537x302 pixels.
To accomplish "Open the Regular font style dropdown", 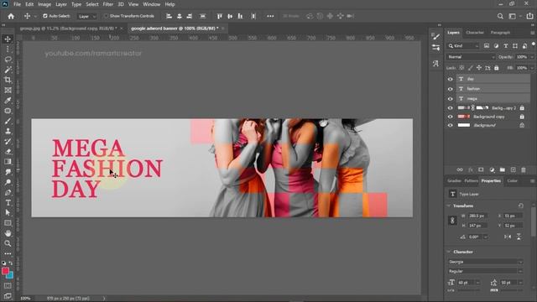I will tap(485, 271).
